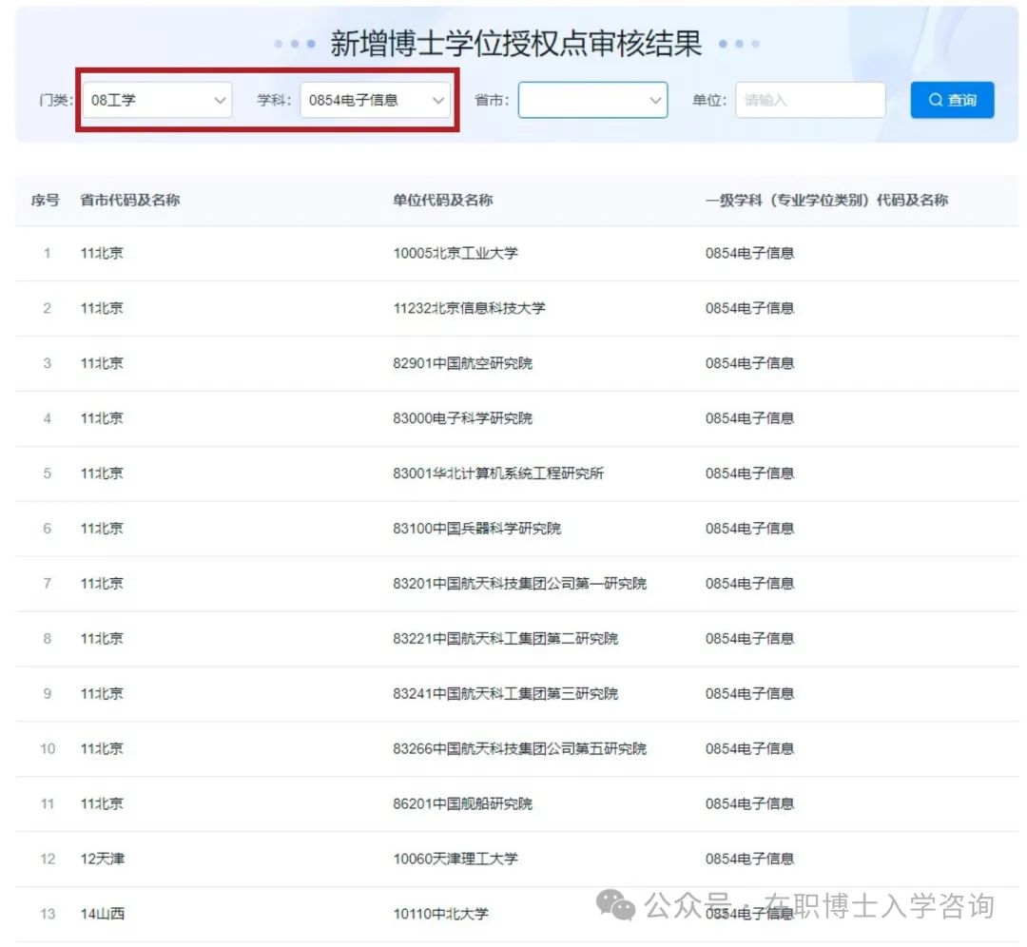
Task: Click the 单位 text input field
Action: click(809, 100)
